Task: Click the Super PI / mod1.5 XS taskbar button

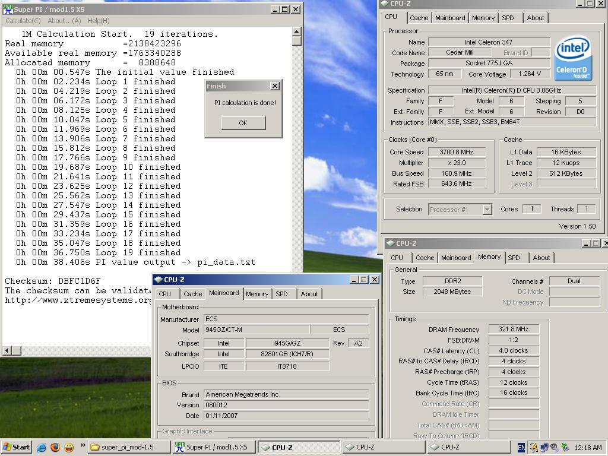Action: (x=214, y=447)
